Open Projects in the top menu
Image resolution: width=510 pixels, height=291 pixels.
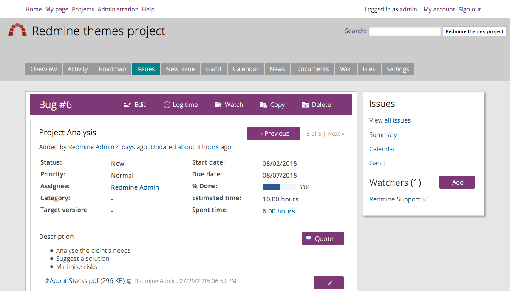tap(83, 9)
